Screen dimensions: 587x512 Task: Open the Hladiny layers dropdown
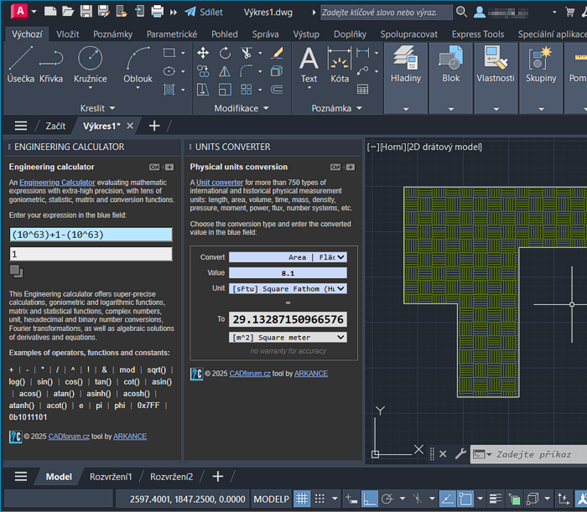point(406,109)
